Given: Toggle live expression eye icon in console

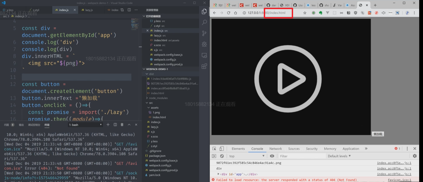Looking at the screenshot, I should pos(272,156).
